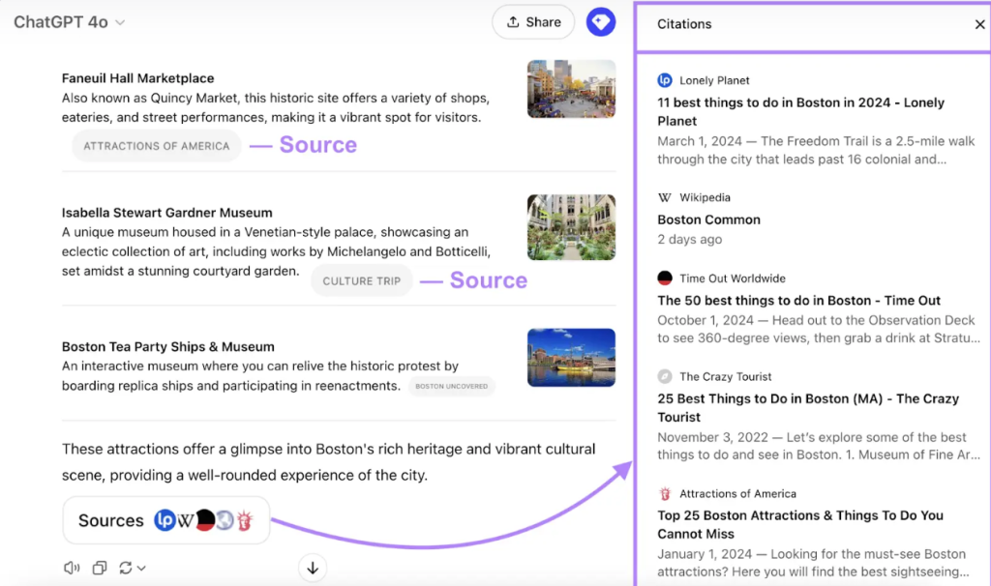Click the BOSTON UNCOVERED source chip
The width and height of the screenshot is (991, 586).
(x=451, y=386)
